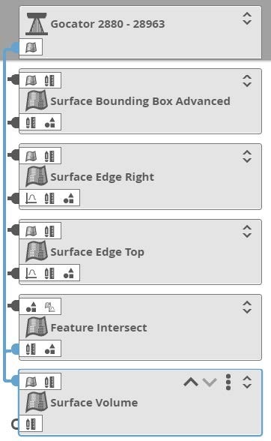Click Surface Volume unconnected output connector
The height and width of the screenshot is (441, 271).
tap(15, 424)
